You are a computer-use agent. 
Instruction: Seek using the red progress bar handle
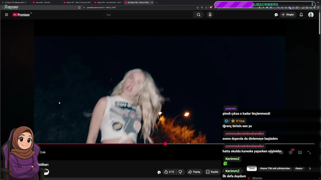[165, 144]
